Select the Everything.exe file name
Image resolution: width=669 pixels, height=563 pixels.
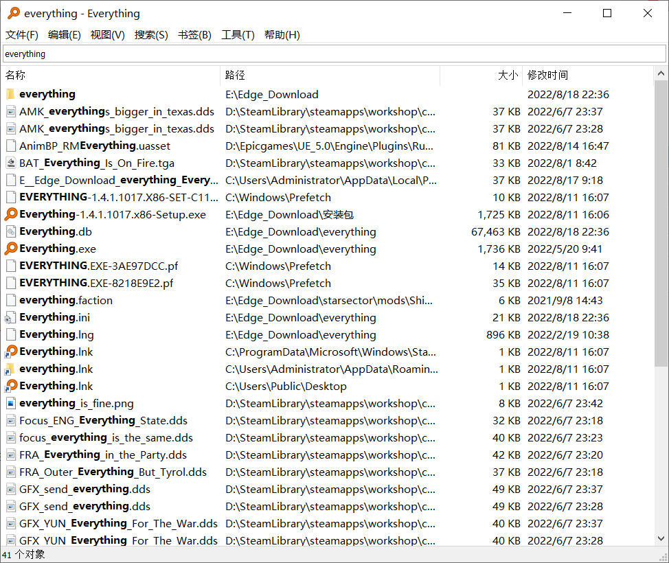tap(58, 249)
